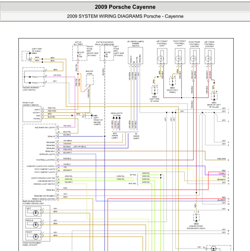Image resolution: width=250 pixels, height=251 pixels.
Task: Click the "(OR GRY/BLU)" wire note
Action: pos(80,147)
